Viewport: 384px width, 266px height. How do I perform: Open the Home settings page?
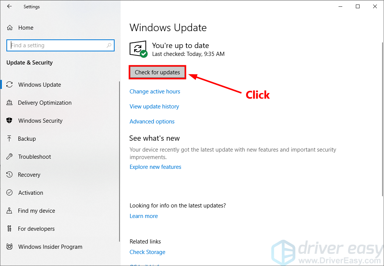26,28
